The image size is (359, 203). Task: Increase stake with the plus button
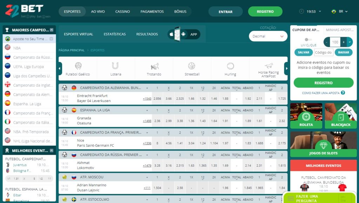(x=344, y=42)
